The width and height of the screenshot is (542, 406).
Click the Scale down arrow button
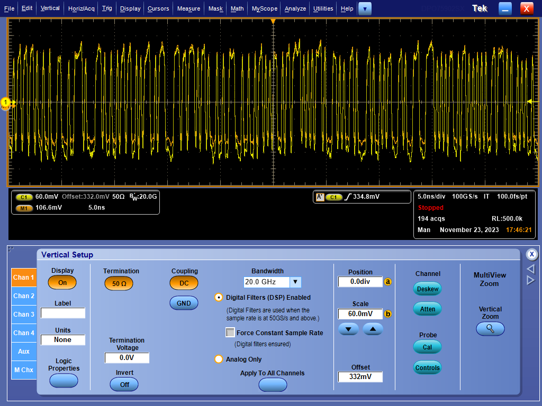tap(348, 329)
